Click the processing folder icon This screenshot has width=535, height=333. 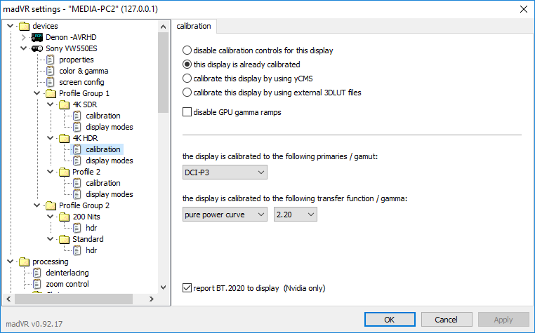point(24,261)
